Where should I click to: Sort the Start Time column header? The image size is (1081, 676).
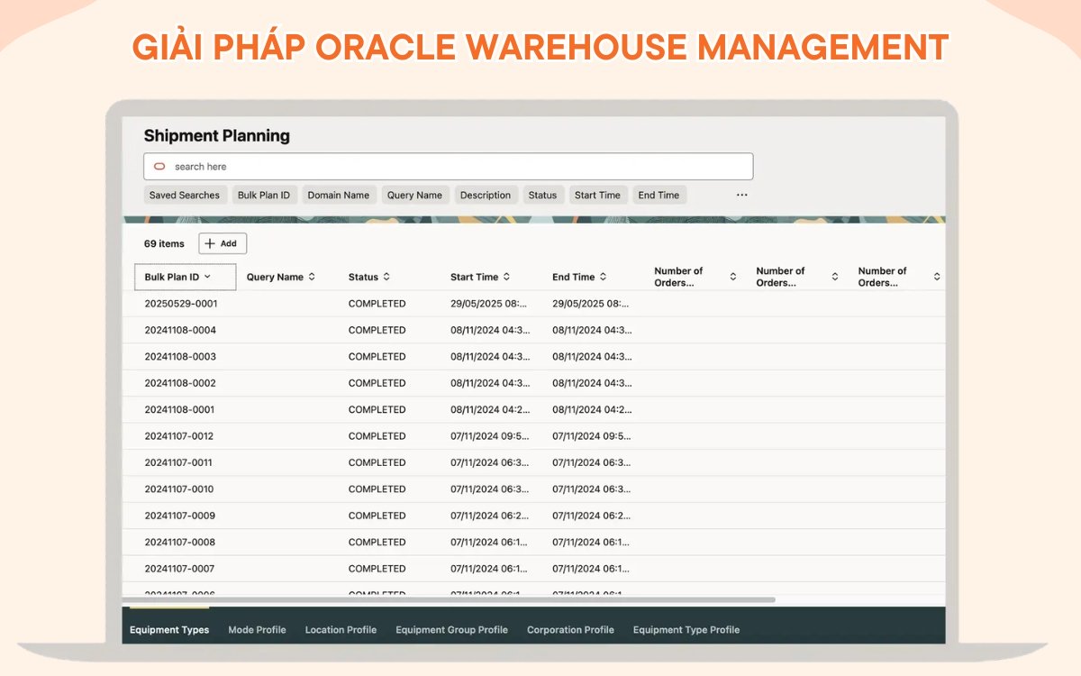coord(506,277)
